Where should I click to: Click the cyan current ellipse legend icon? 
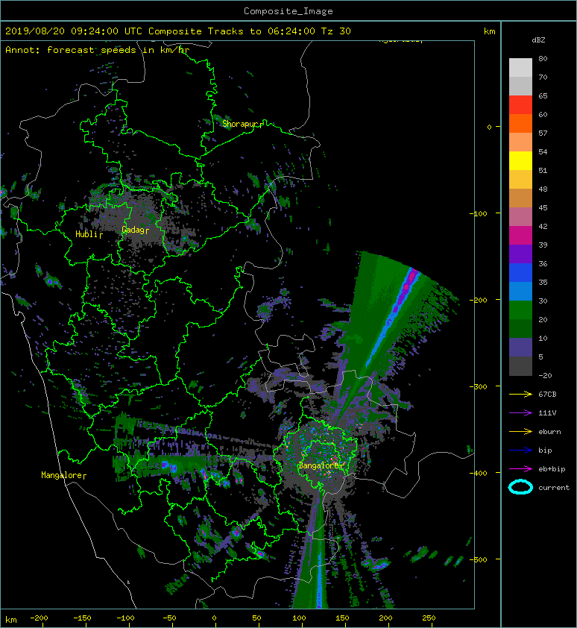[x=520, y=487]
